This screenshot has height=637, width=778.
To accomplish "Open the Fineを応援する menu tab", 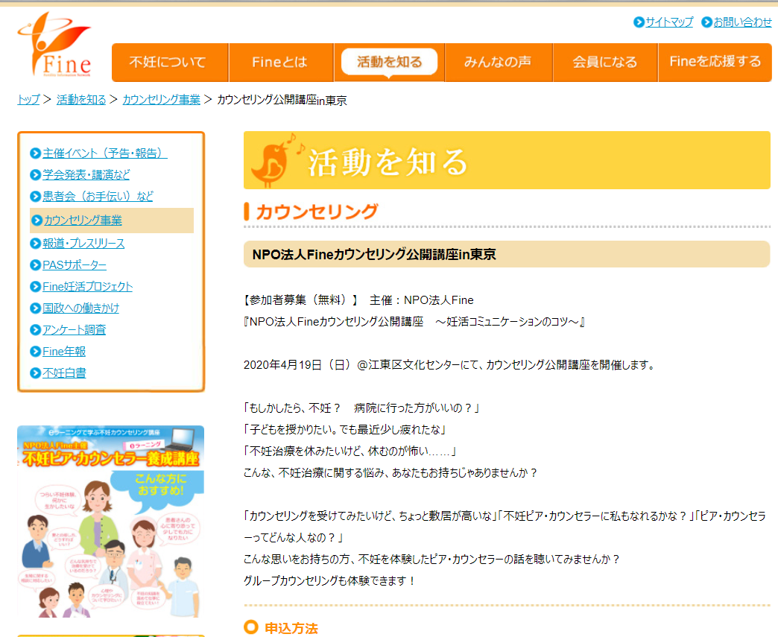I will pyautogui.click(x=715, y=63).
